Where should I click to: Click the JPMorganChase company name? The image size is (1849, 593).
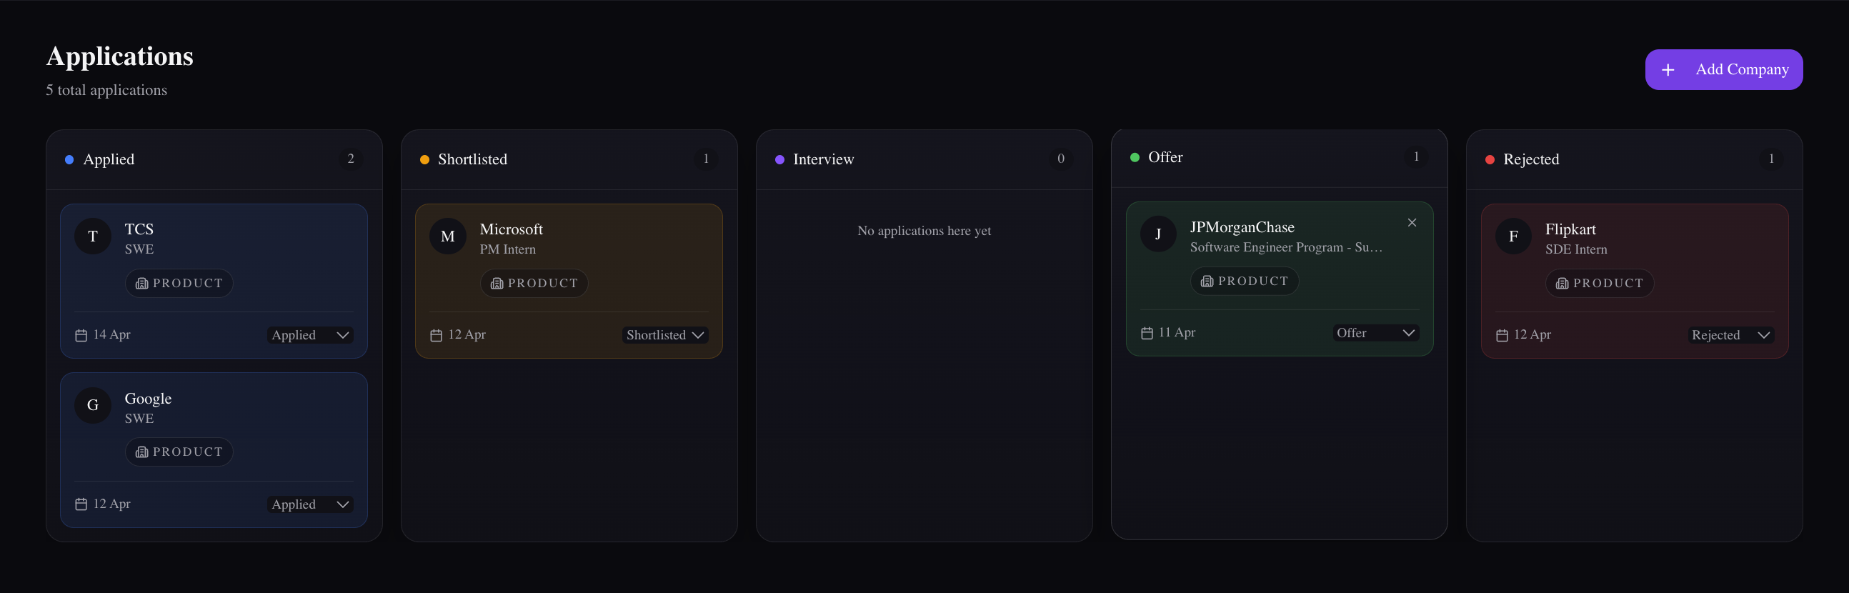(1242, 227)
